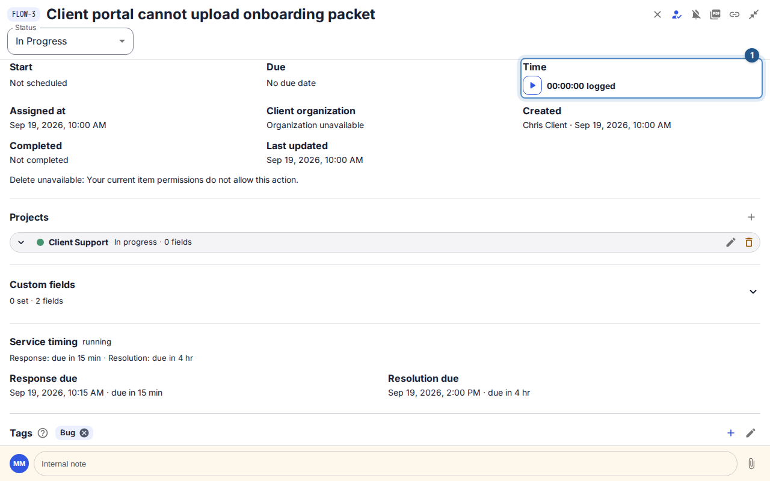Click the FLOW-3 item ID badge
This screenshot has height=481, width=770.
[x=24, y=14]
